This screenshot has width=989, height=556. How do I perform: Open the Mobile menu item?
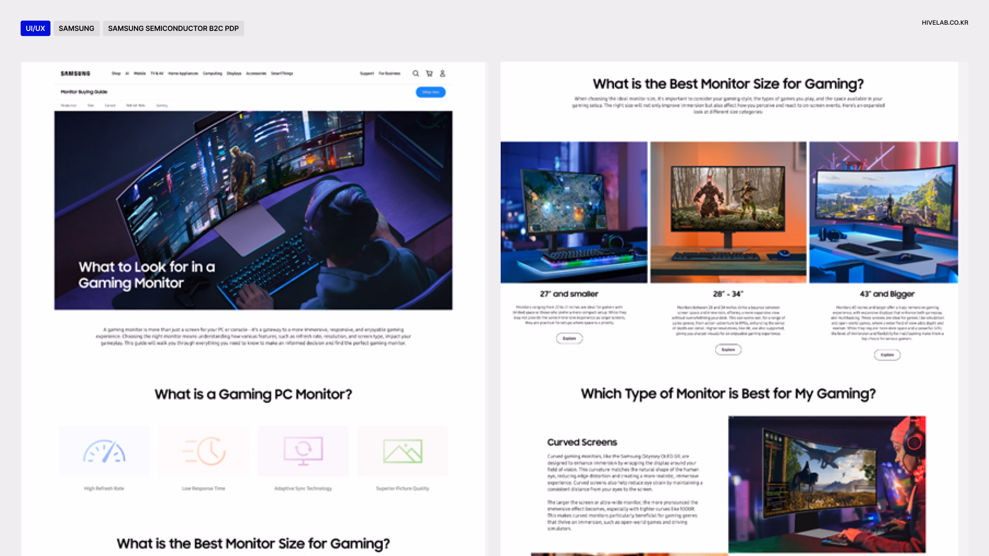pyautogui.click(x=139, y=73)
